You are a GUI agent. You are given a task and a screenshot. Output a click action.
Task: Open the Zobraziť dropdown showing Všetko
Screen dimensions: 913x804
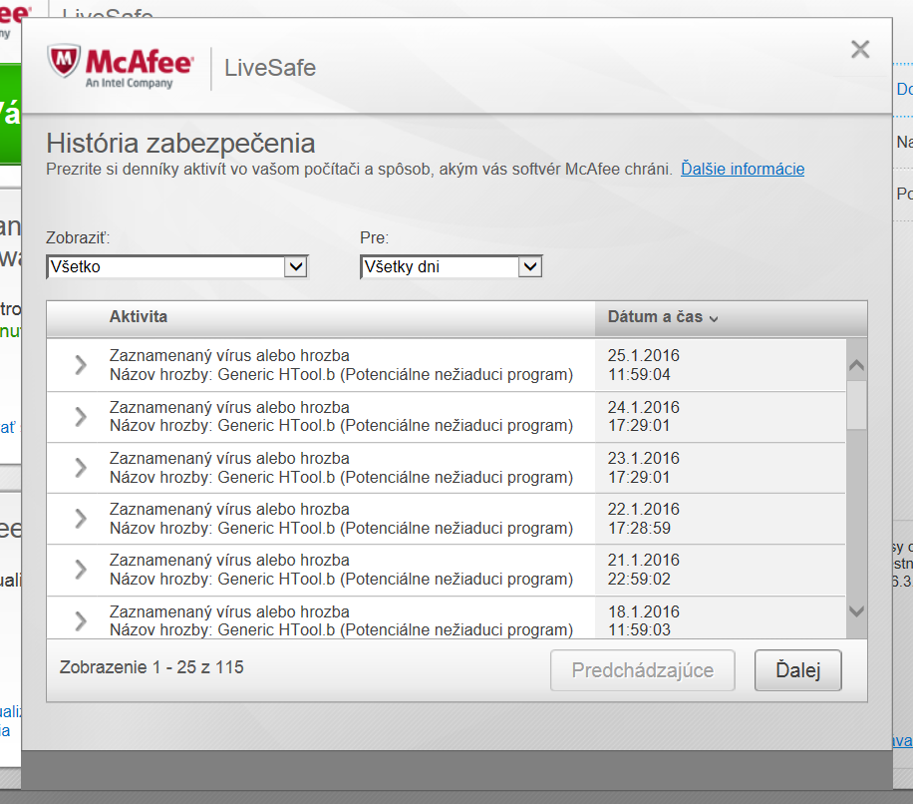click(x=177, y=266)
